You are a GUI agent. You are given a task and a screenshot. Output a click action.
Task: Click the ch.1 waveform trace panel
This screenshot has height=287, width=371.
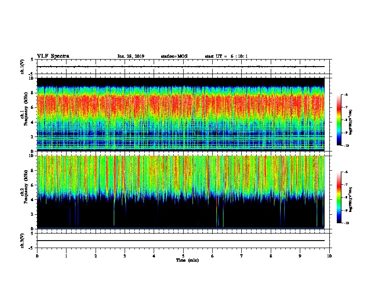[x=183, y=67]
